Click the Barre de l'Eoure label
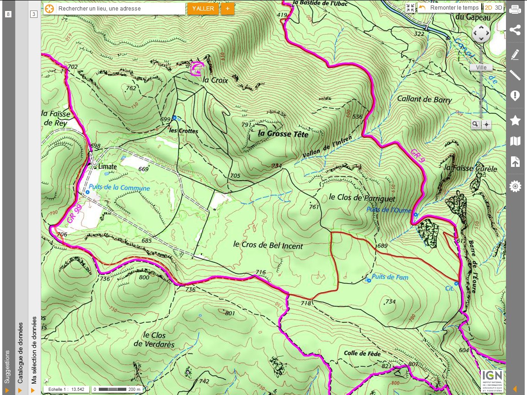 point(472,267)
